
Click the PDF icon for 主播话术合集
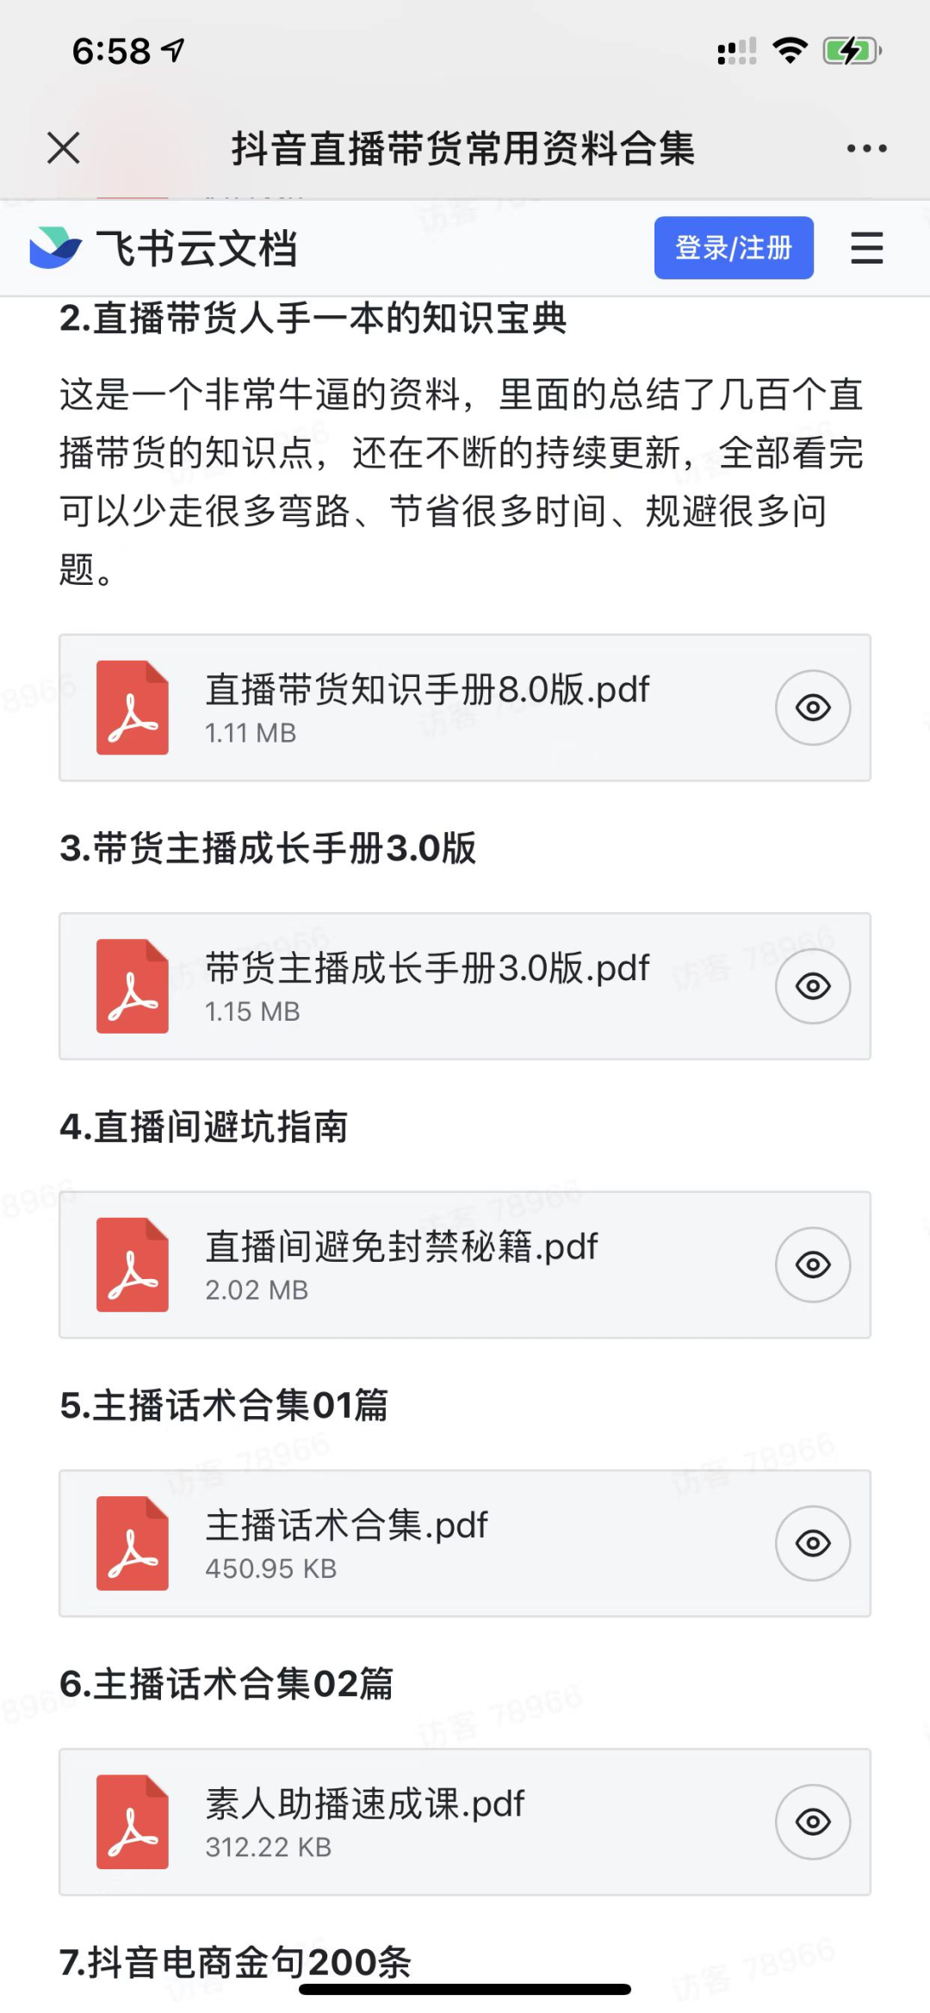[x=133, y=1543]
